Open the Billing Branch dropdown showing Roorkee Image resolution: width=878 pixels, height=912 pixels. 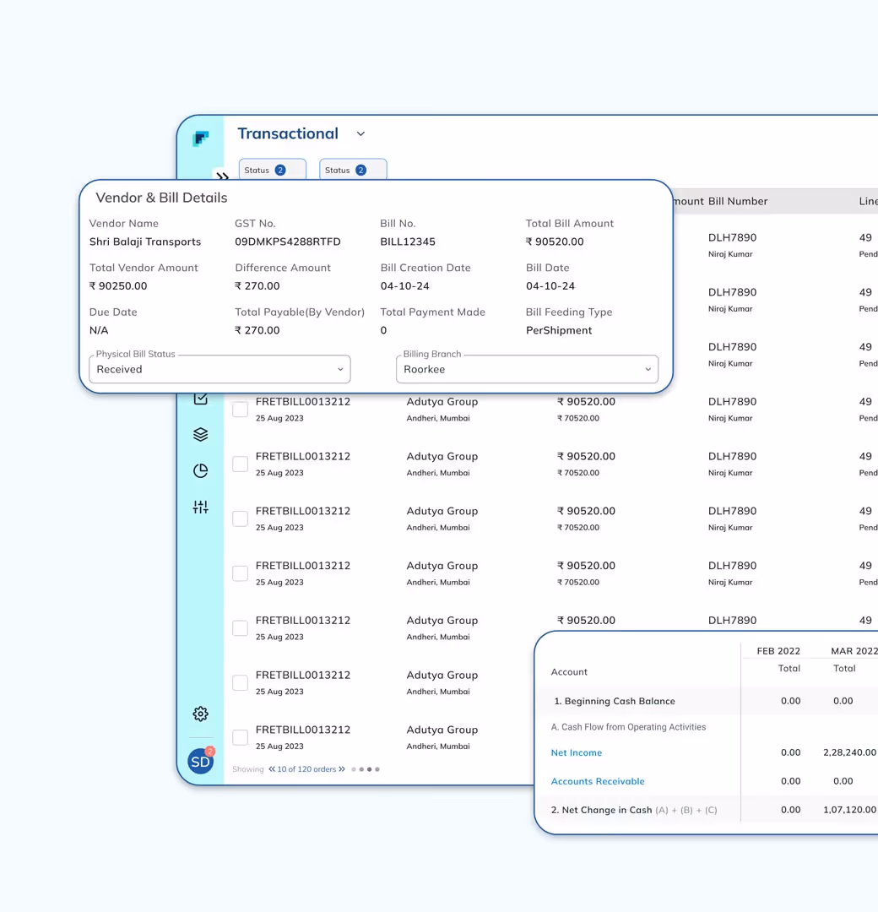point(528,369)
